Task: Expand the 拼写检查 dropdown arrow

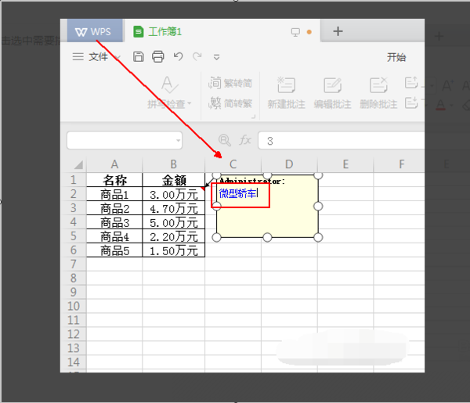Action: [190, 103]
